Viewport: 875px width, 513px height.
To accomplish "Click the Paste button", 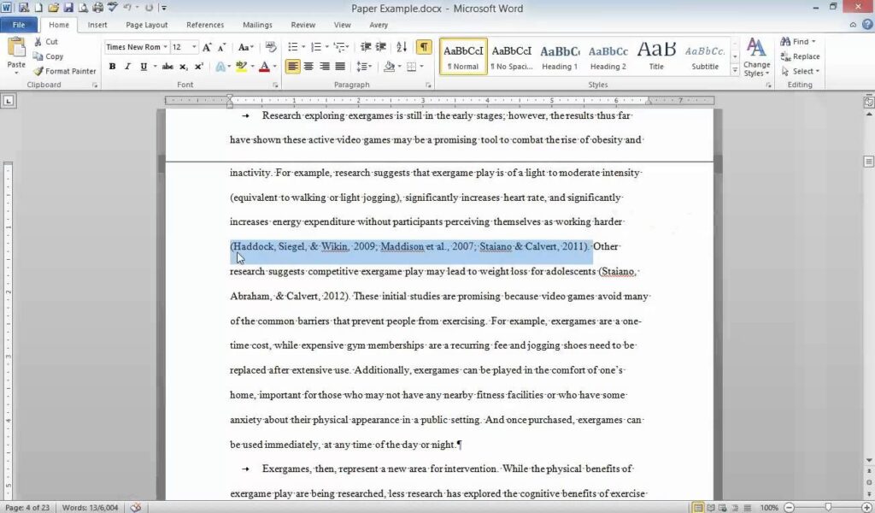I will click(x=16, y=56).
